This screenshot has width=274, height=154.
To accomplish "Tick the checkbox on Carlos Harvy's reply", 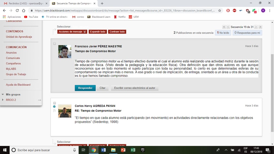I will click(x=54, y=103).
